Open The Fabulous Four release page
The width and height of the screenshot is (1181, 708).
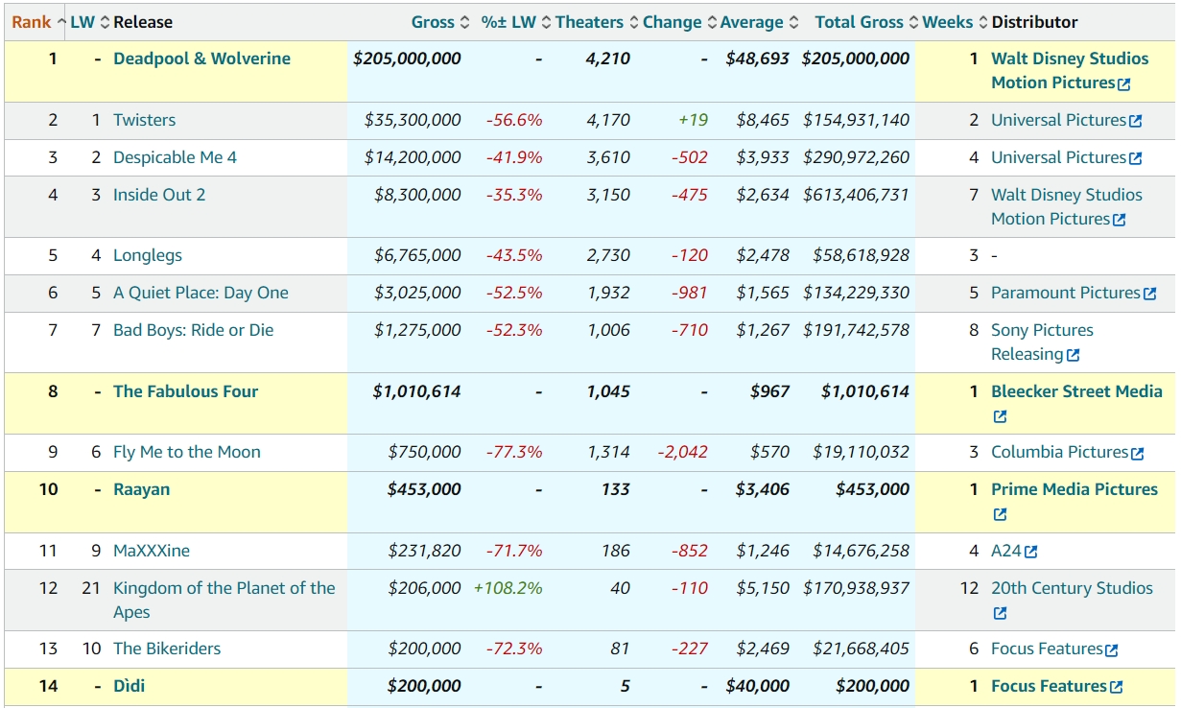click(x=185, y=391)
